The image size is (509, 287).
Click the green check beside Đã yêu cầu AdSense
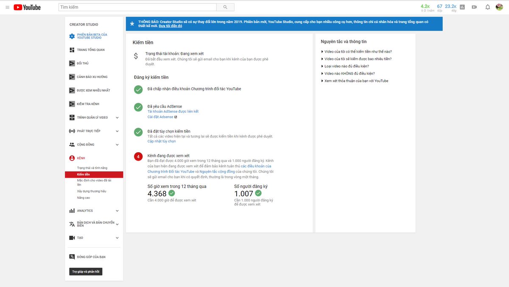pos(138,107)
